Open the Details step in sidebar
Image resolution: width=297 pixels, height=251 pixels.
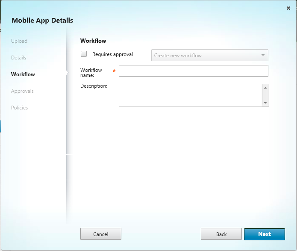tap(19, 58)
